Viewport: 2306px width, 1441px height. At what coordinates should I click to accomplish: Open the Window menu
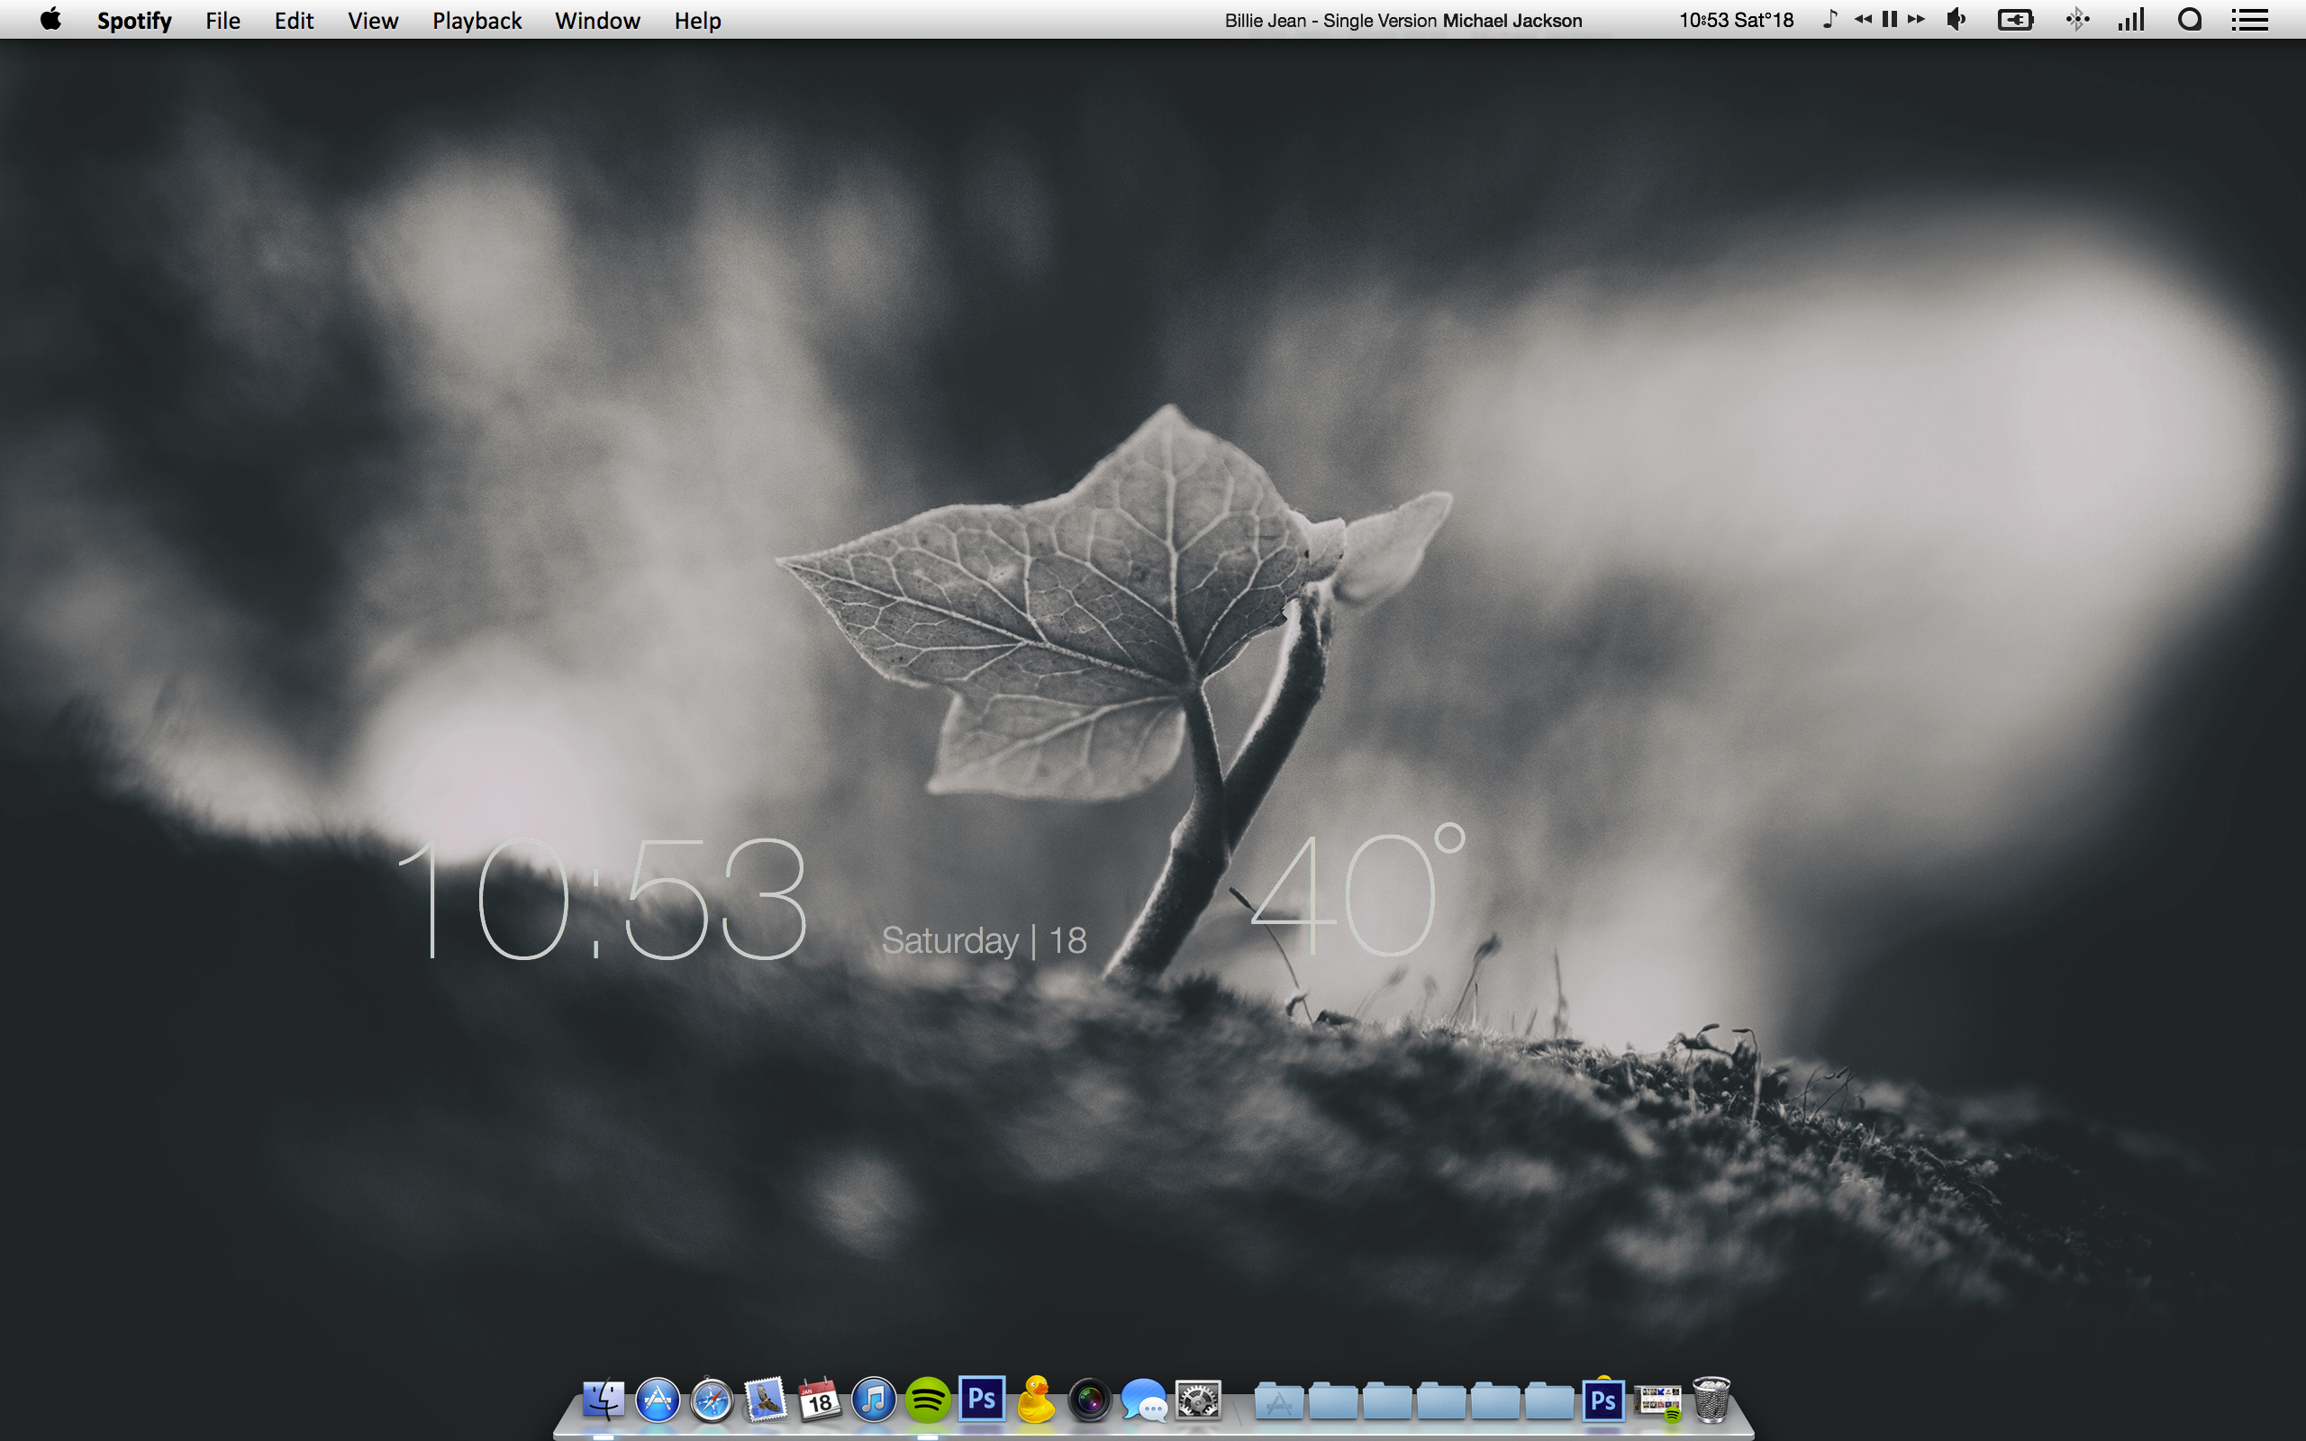(597, 20)
